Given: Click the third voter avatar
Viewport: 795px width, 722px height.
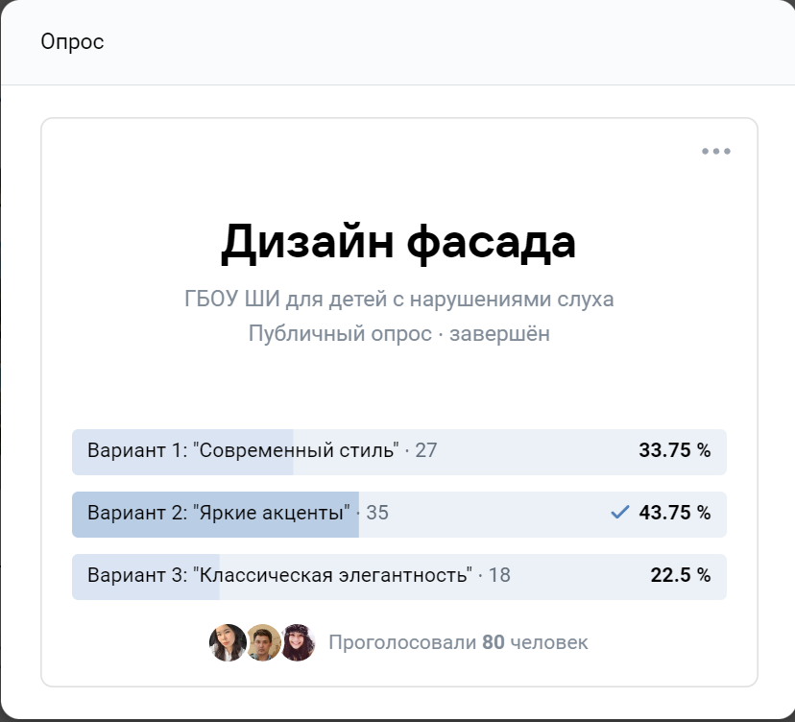Looking at the screenshot, I should tap(298, 642).
